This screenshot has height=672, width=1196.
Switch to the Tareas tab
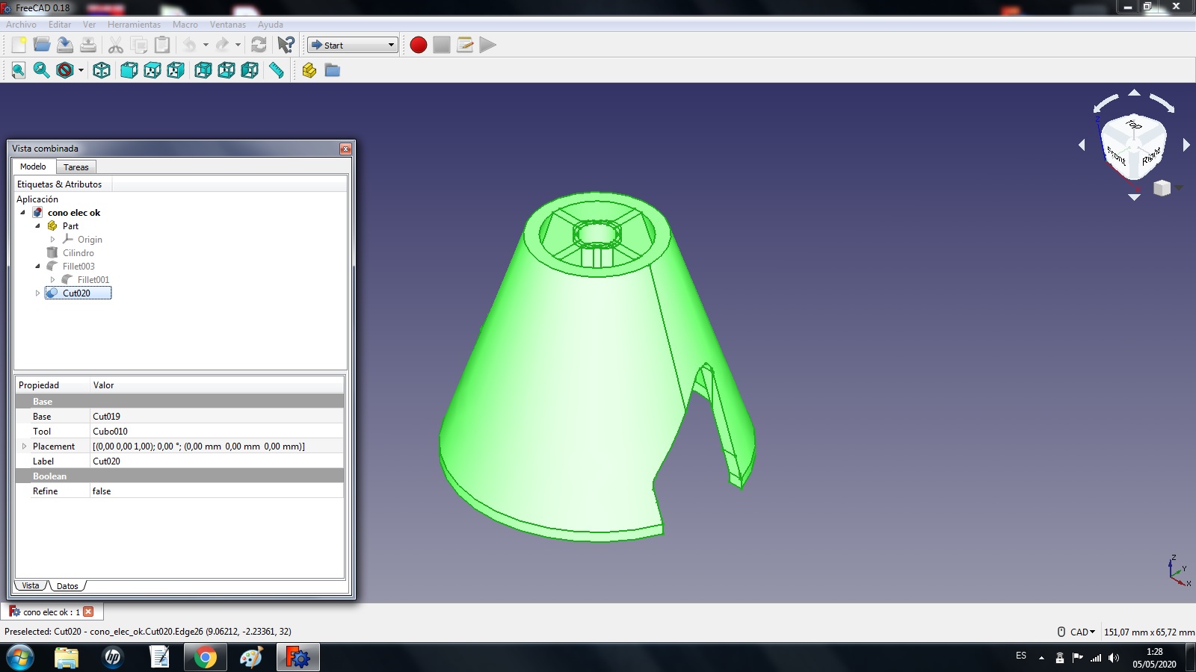[x=75, y=167]
